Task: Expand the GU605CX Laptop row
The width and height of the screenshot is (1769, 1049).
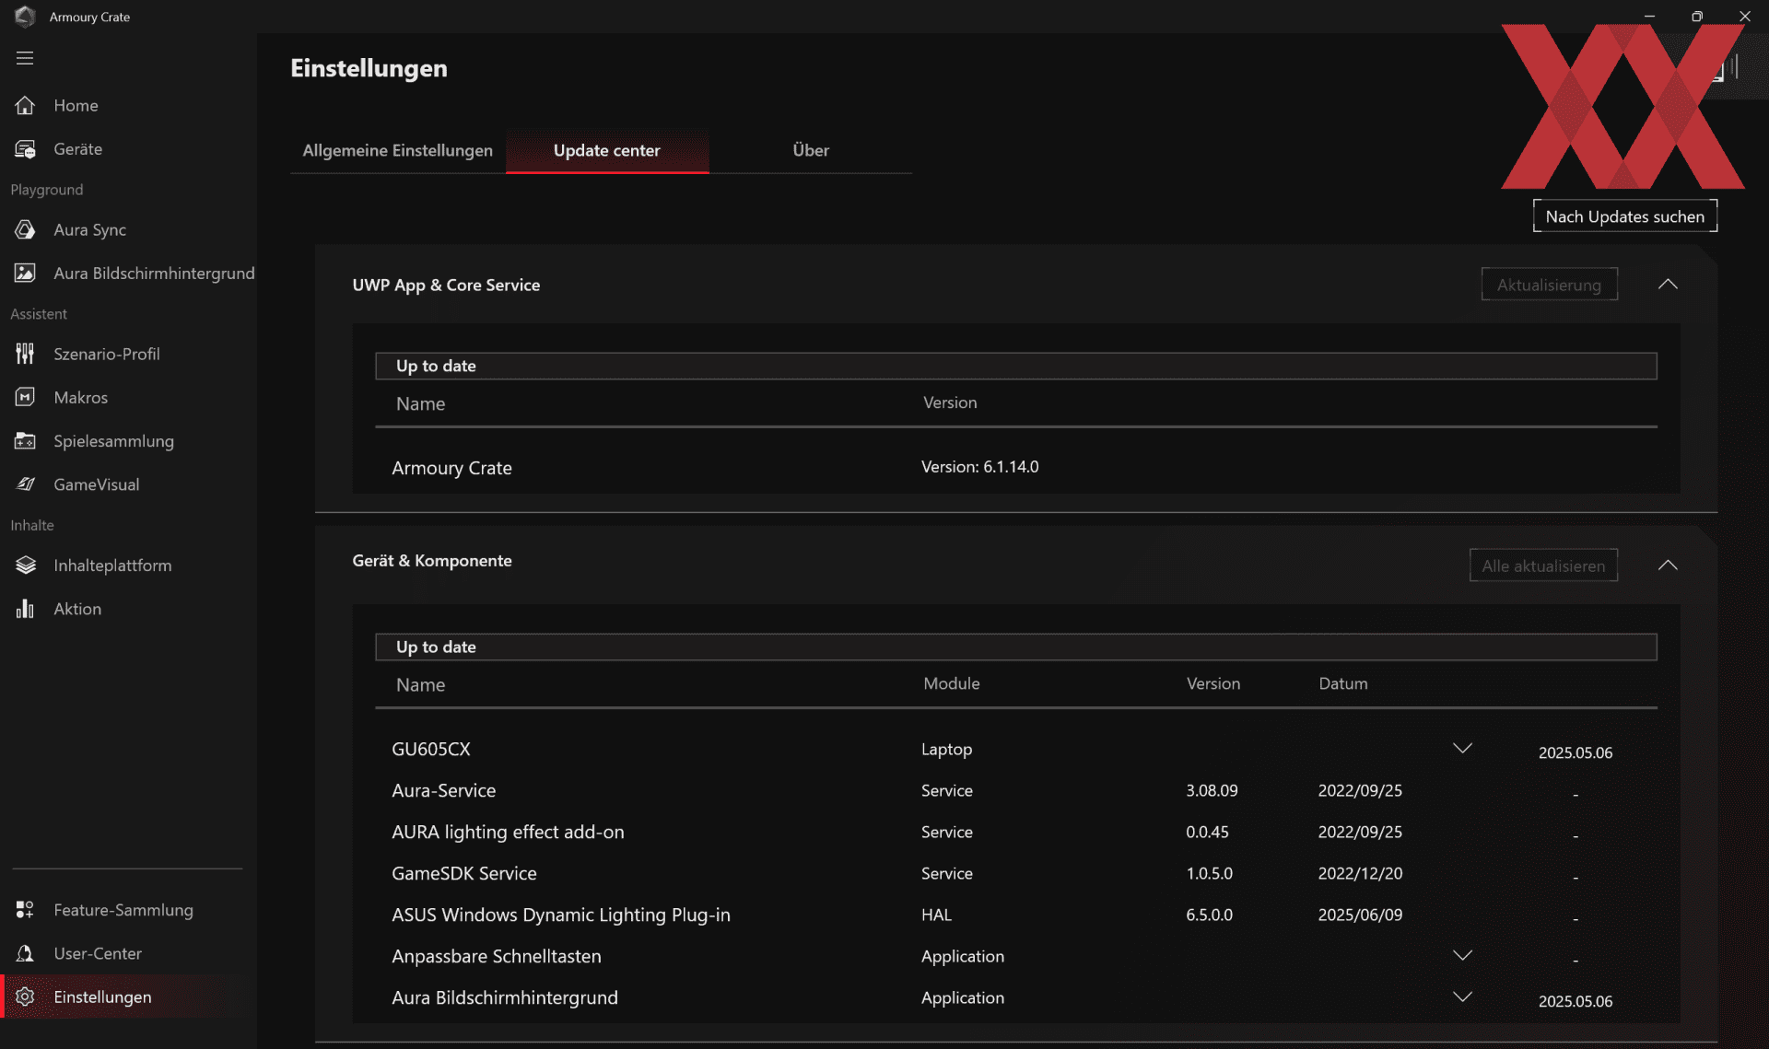Action: click(1462, 748)
